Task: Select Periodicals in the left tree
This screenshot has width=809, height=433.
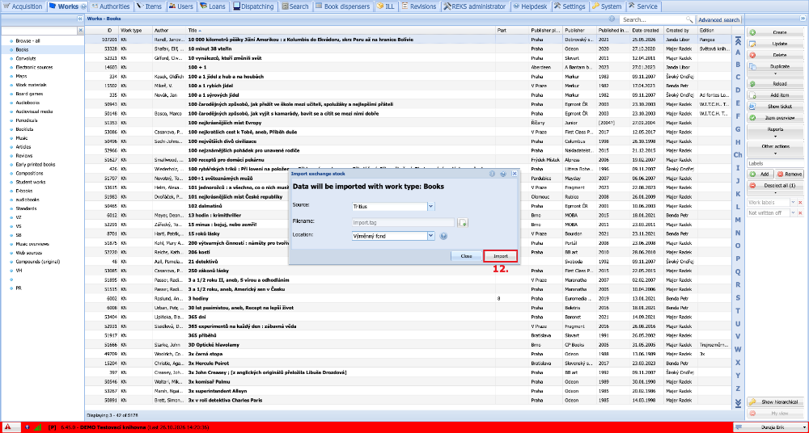Action: tap(27, 120)
